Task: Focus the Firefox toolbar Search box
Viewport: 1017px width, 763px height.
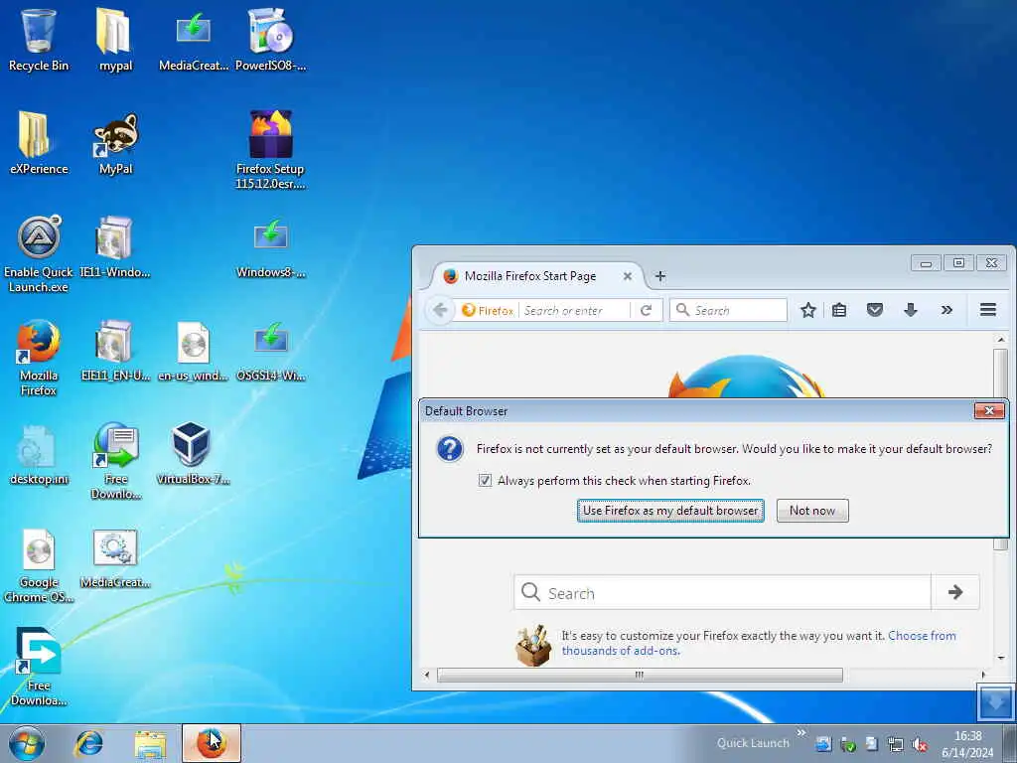Action: pos(728,310)
